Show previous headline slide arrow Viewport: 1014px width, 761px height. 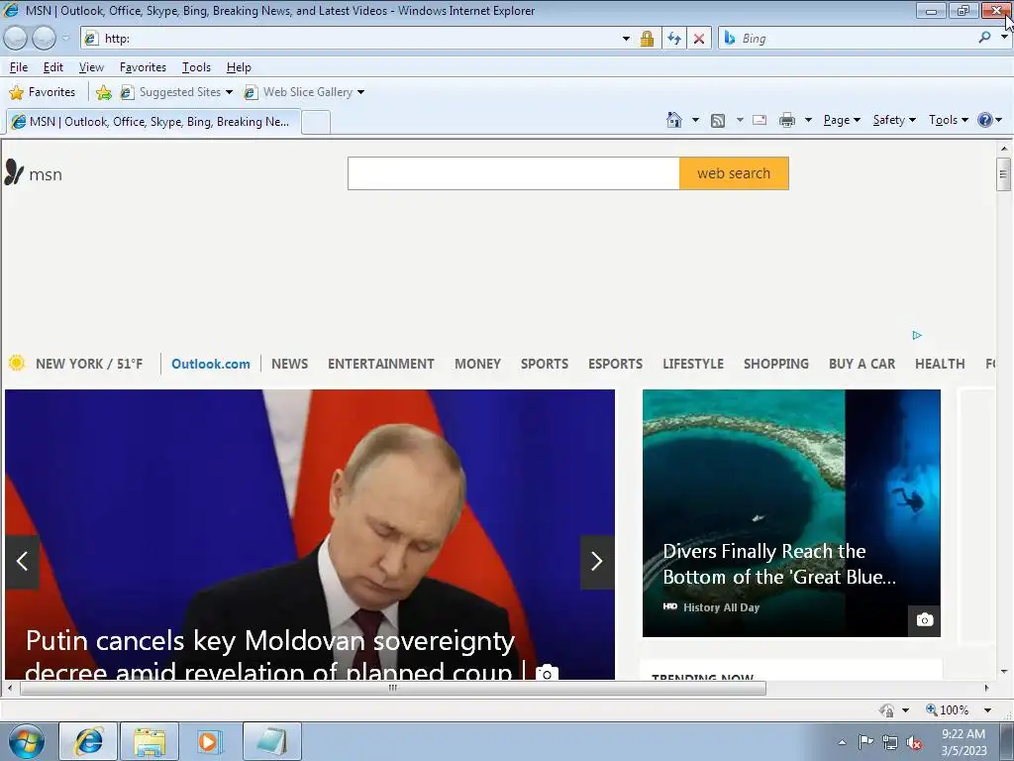pyautogui.click(x=22, y=562)
